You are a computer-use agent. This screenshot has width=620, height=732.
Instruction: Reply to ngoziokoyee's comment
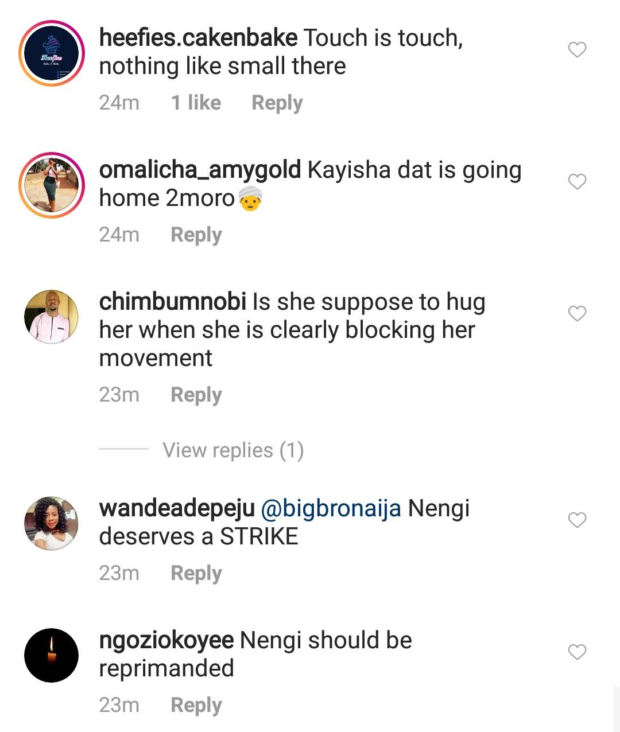(196, 705)
